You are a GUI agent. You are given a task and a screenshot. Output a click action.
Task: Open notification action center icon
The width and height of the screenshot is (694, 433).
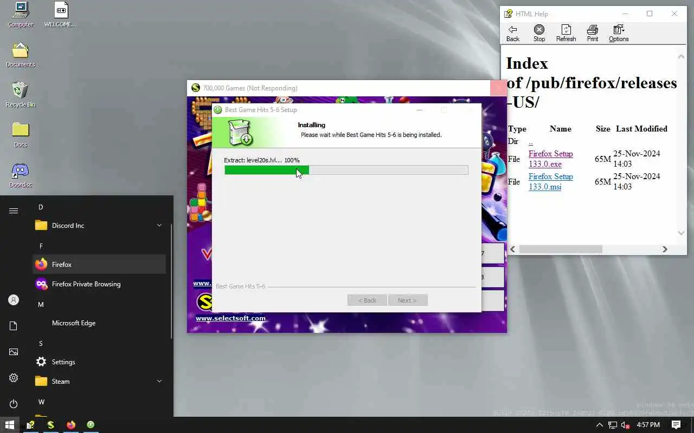(x=676, y=425)
